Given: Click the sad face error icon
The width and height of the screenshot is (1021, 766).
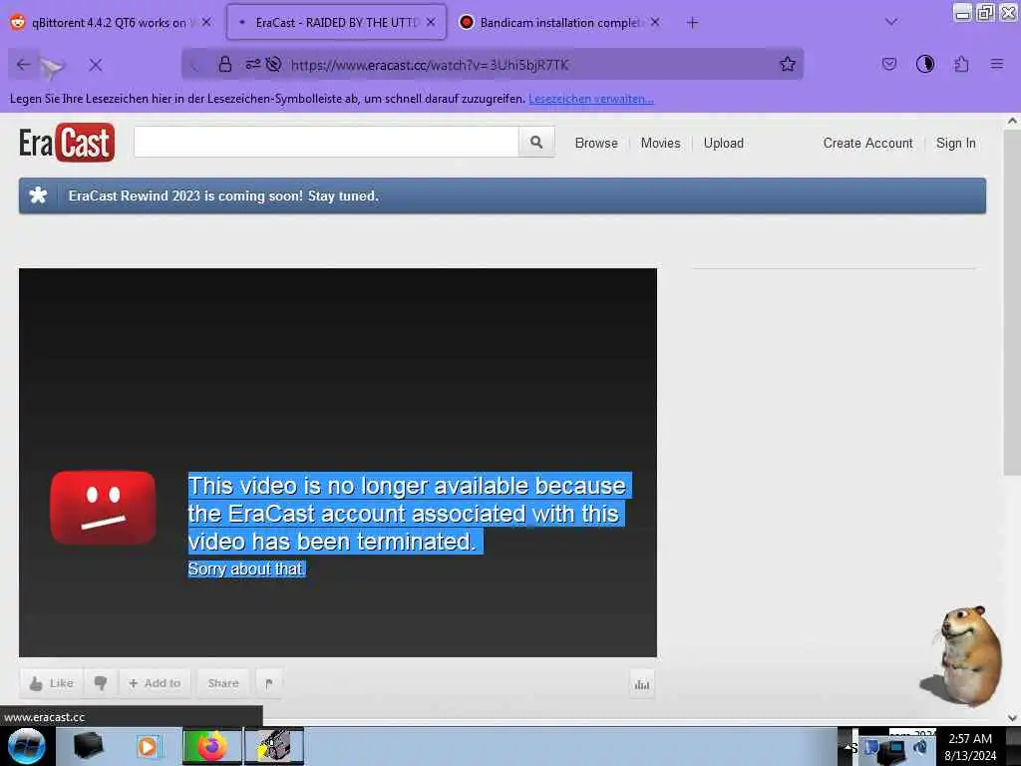Looking at the screenshot, I should [103, 508].
